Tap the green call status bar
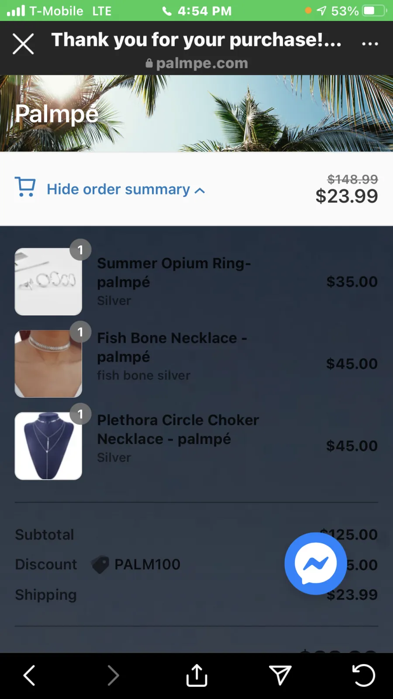 pos(196,10)
